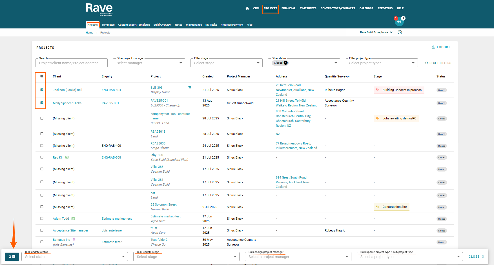The height and width of the screenshot is (265, 494).
Task: Toggle the select-all header checkbox
Action: [x=42, y=76]
